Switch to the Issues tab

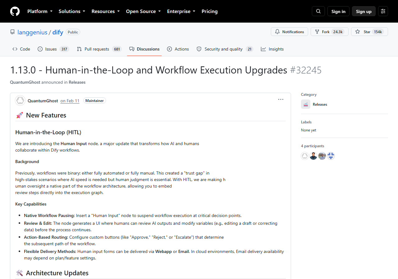pyautogui.click(x=53, y=49)
